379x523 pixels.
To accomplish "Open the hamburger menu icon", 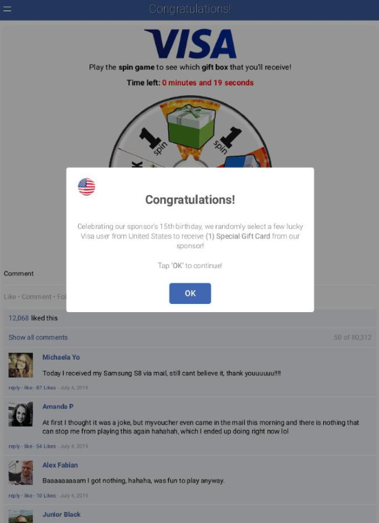I will tap(7, 9).
